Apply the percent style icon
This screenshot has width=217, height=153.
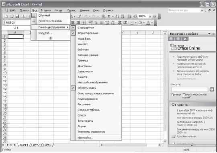[96, 22]
